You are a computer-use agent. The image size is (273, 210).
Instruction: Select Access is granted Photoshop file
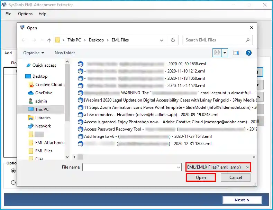pyautogui.click(x=167, y=122)
